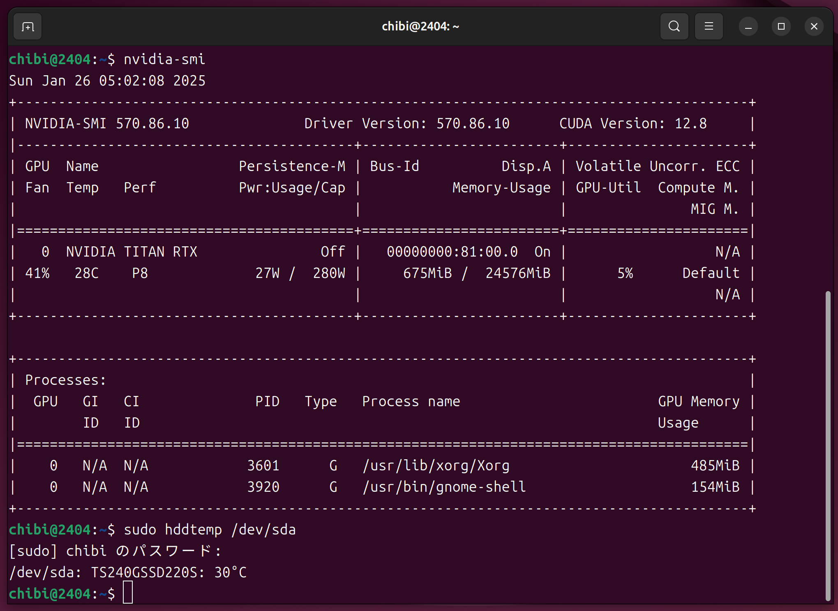Click the NVIDIA TITAN RTX name

[132, 252]
